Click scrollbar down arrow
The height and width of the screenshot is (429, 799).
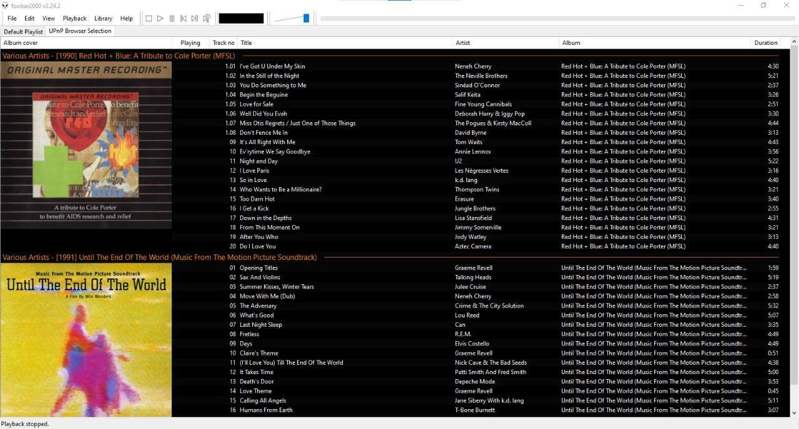pos(794,413)
